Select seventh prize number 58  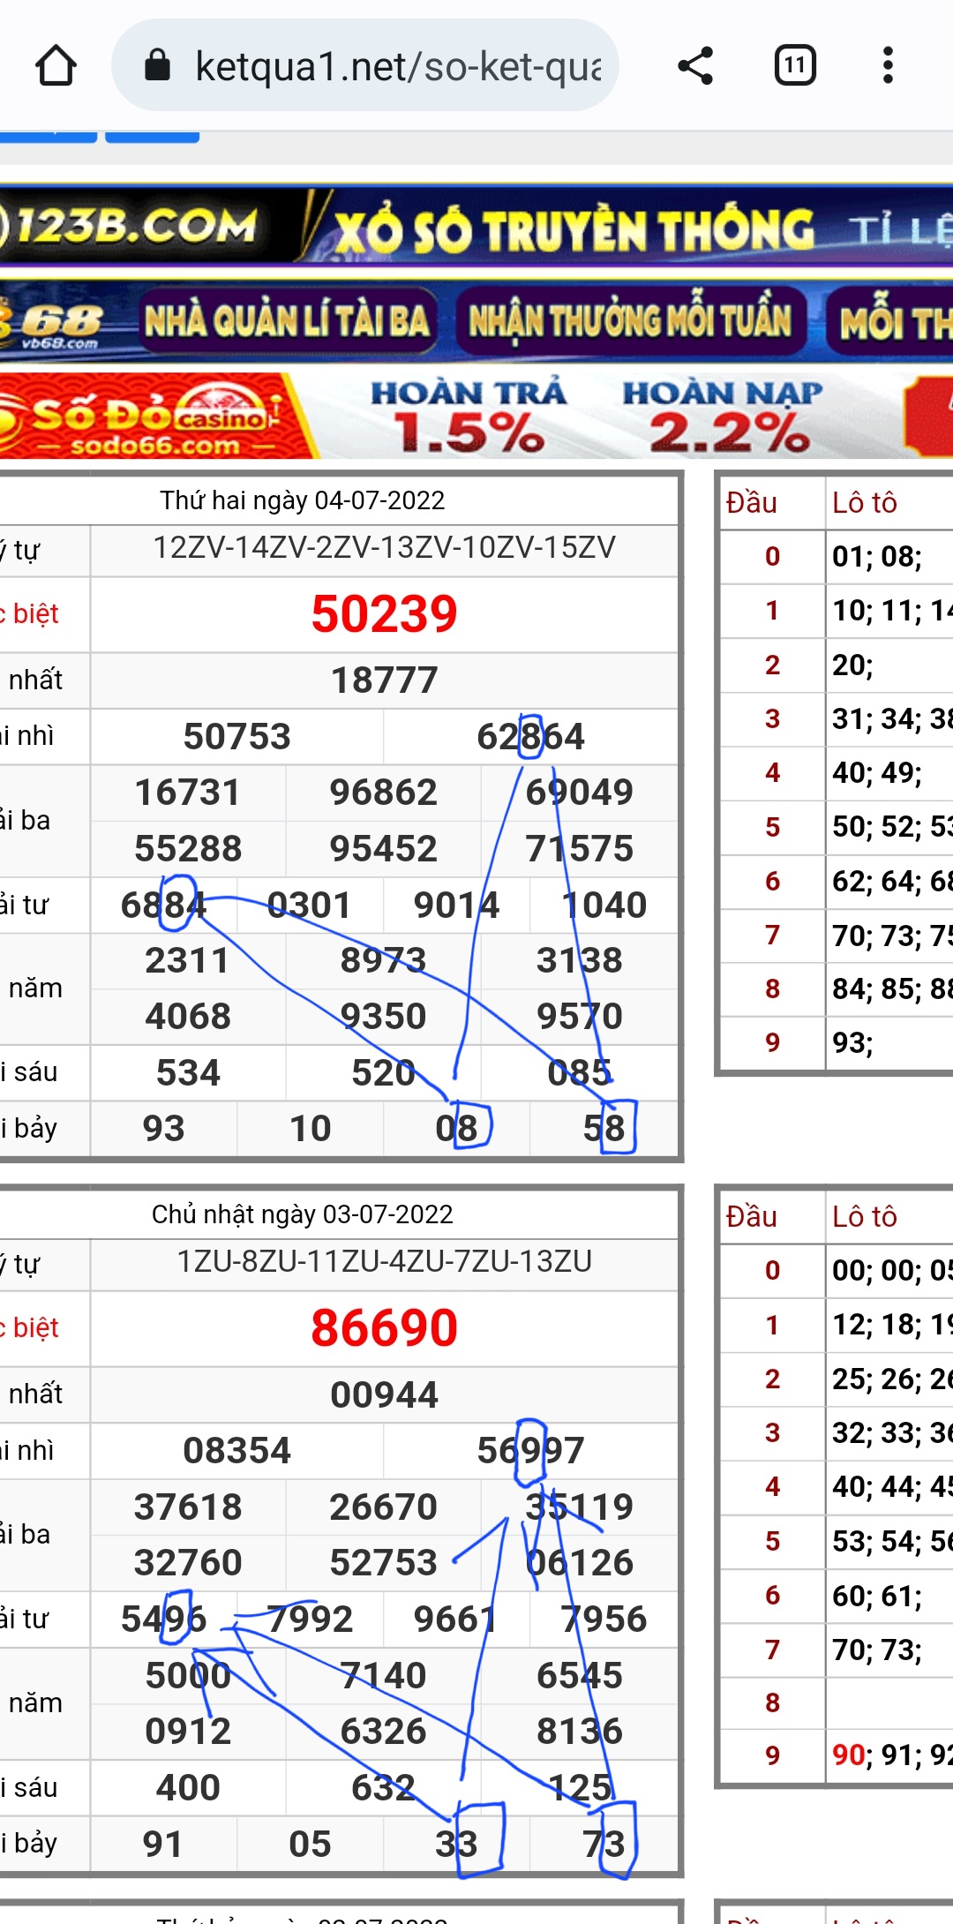click(604, 1129)
